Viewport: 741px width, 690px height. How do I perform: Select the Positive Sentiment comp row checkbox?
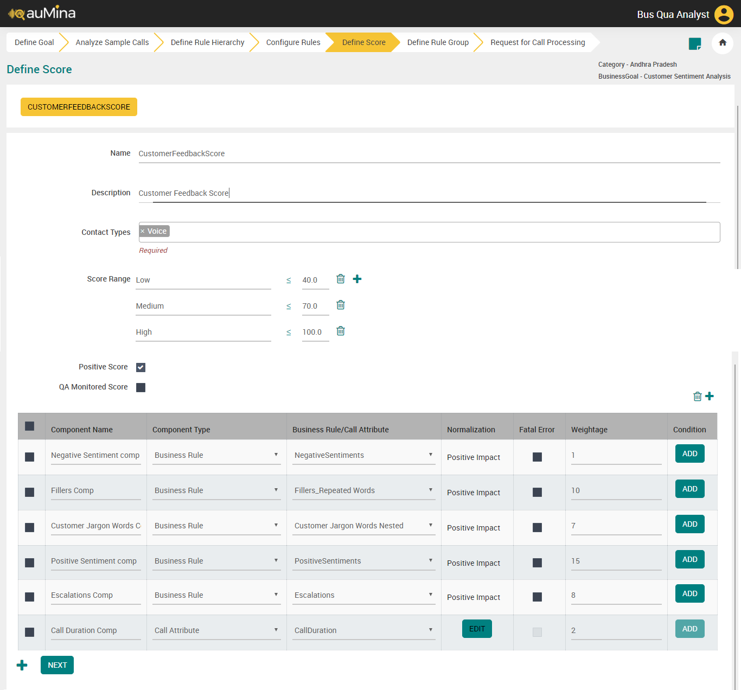(x=30, y=563)
